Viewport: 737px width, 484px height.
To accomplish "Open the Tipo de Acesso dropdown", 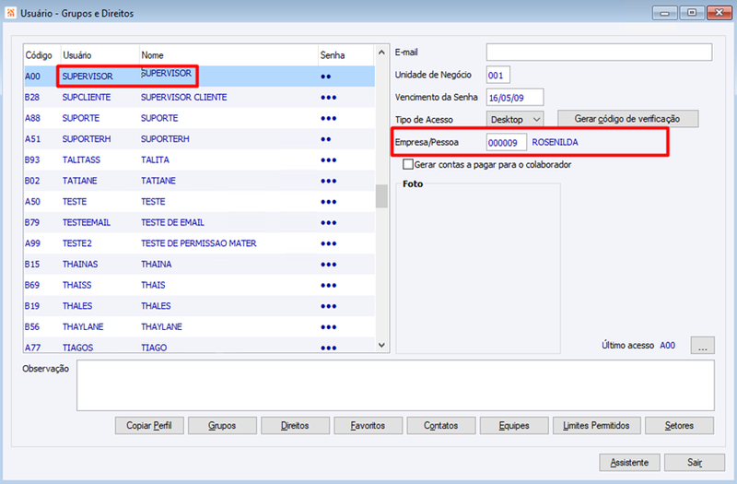I will tap(515, 120).
